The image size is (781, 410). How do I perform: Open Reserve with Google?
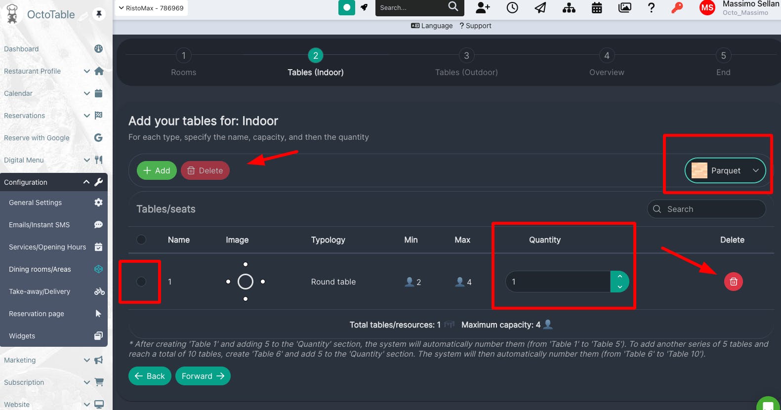coord(53,138)
